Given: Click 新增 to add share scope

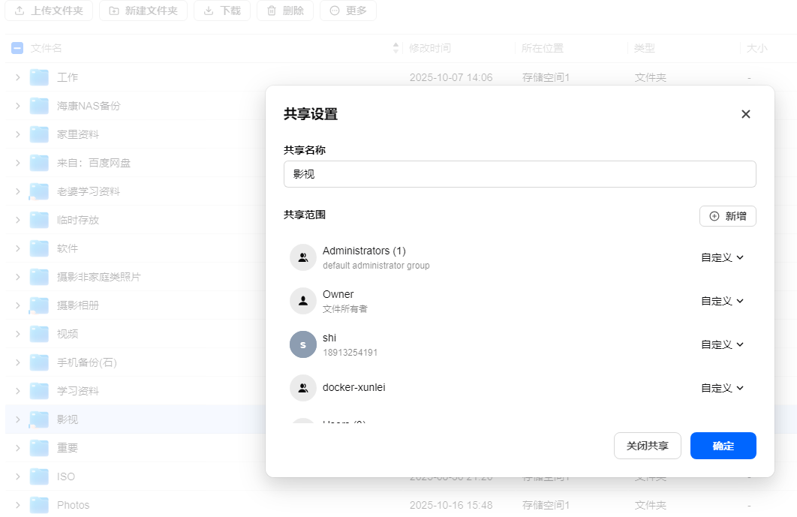Looking at the screenshot, I should pos(728,216).
